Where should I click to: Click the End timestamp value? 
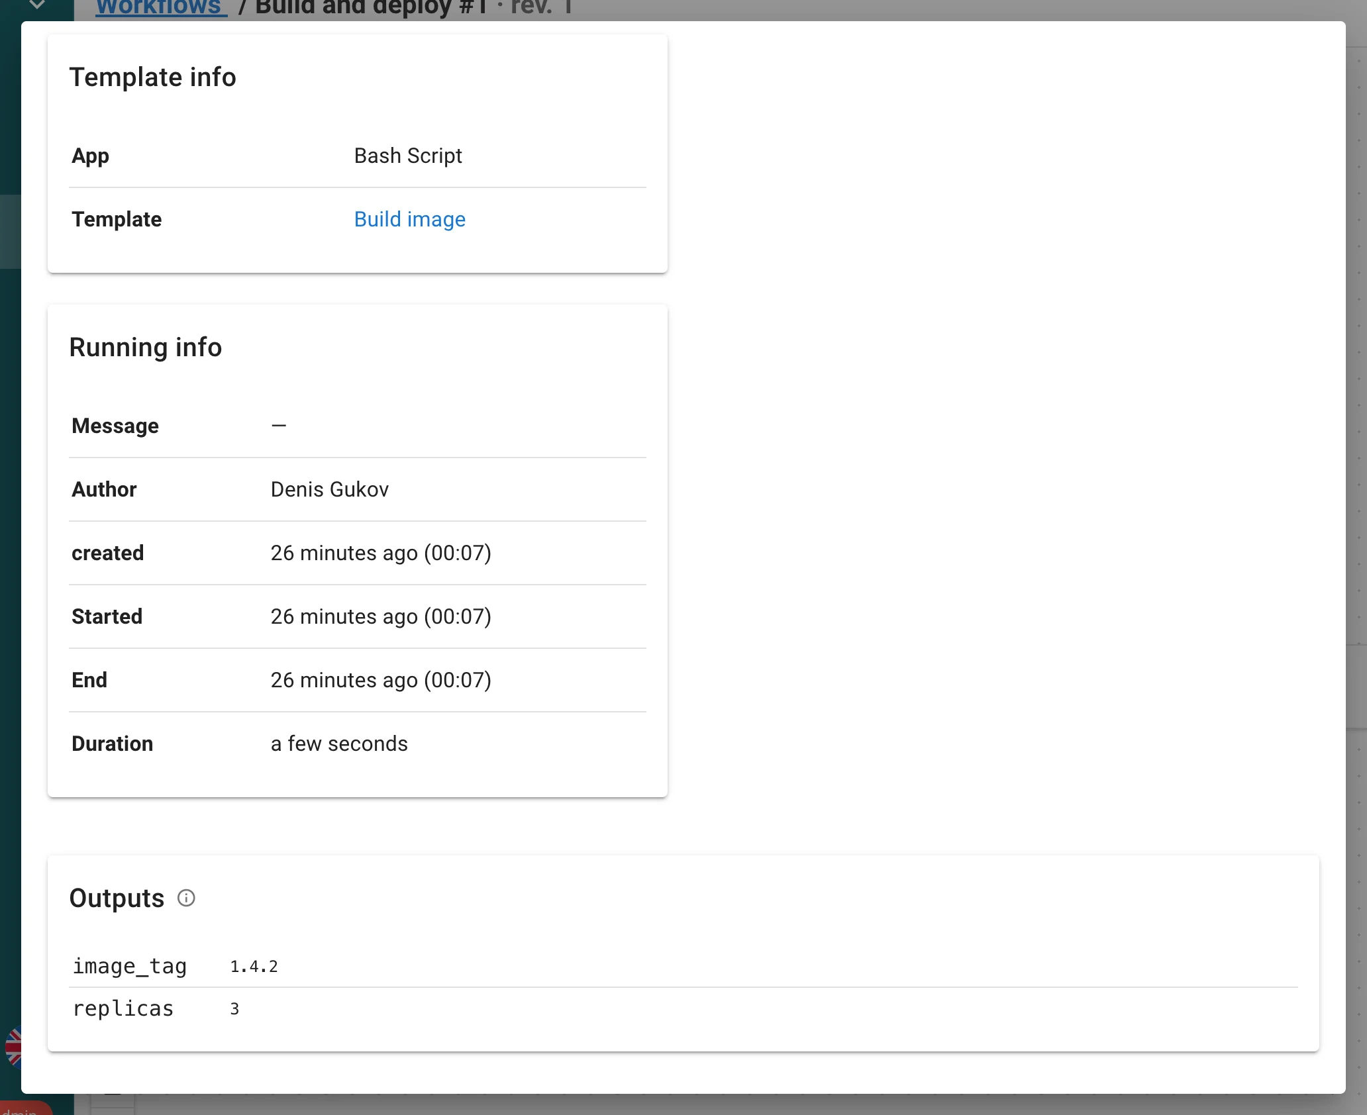click(381, 680)
